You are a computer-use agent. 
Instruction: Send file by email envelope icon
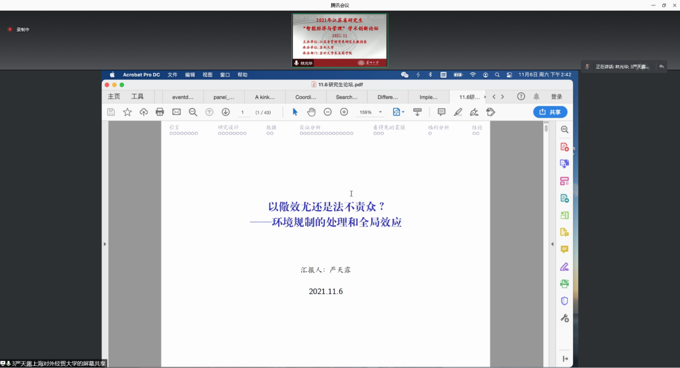(176, 112)
